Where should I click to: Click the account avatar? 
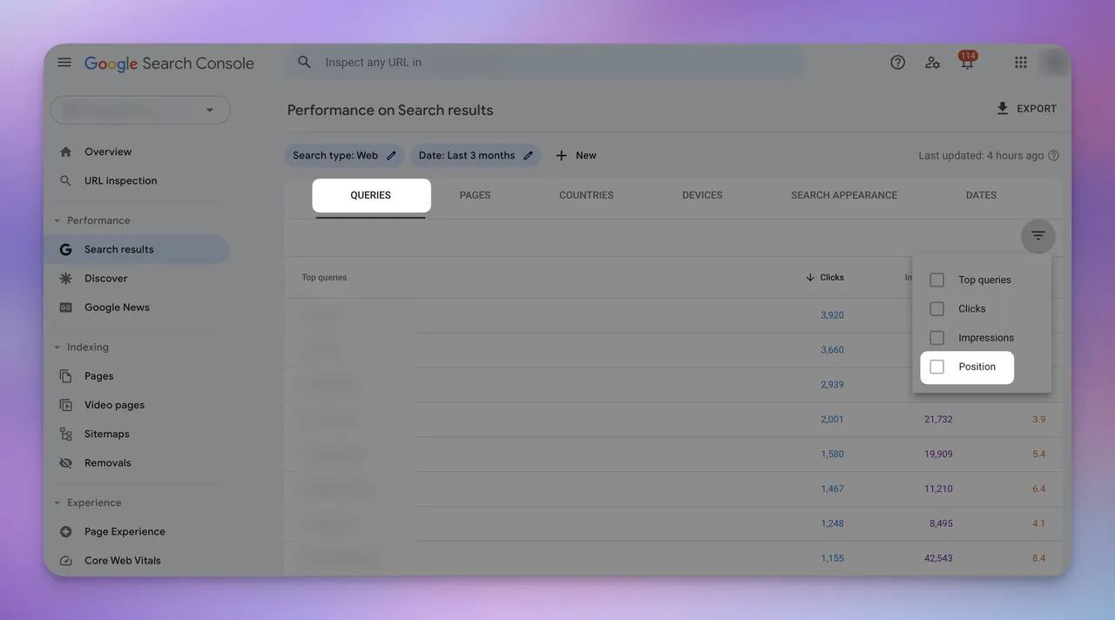1054,63
